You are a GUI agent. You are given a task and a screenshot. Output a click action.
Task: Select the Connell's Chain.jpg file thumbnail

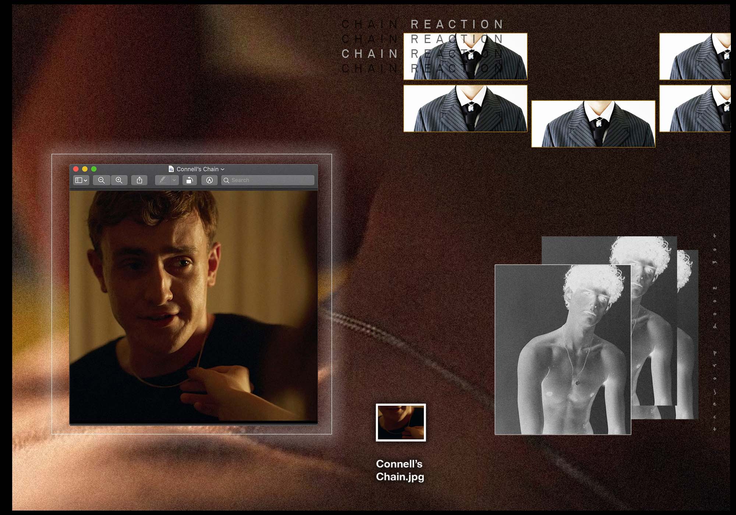[401, 422]
